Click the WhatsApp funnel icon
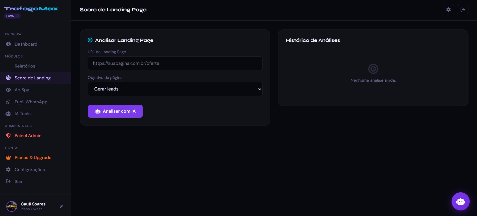Image resolution: width=477 pixels, height=216 pixels. click(8, 102)
